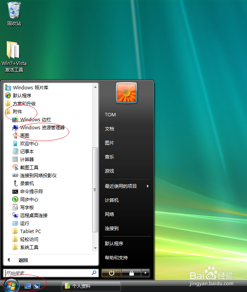Open 默认程序 in right pane
The width and height of the screenshot is (247, 292).
pyautogui.click(x=114, y=244)
